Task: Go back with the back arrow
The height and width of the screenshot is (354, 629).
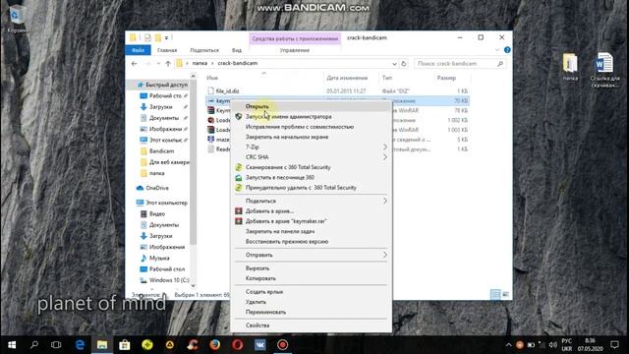Action: pyautogui.click(x=135, y=63)
